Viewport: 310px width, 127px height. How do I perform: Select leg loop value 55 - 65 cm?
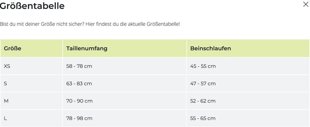pyautogui.click(x=203, y=118)
